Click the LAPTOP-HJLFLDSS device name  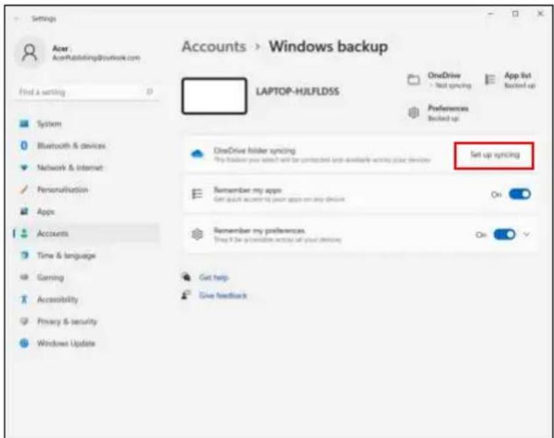[x=298, y=92]
